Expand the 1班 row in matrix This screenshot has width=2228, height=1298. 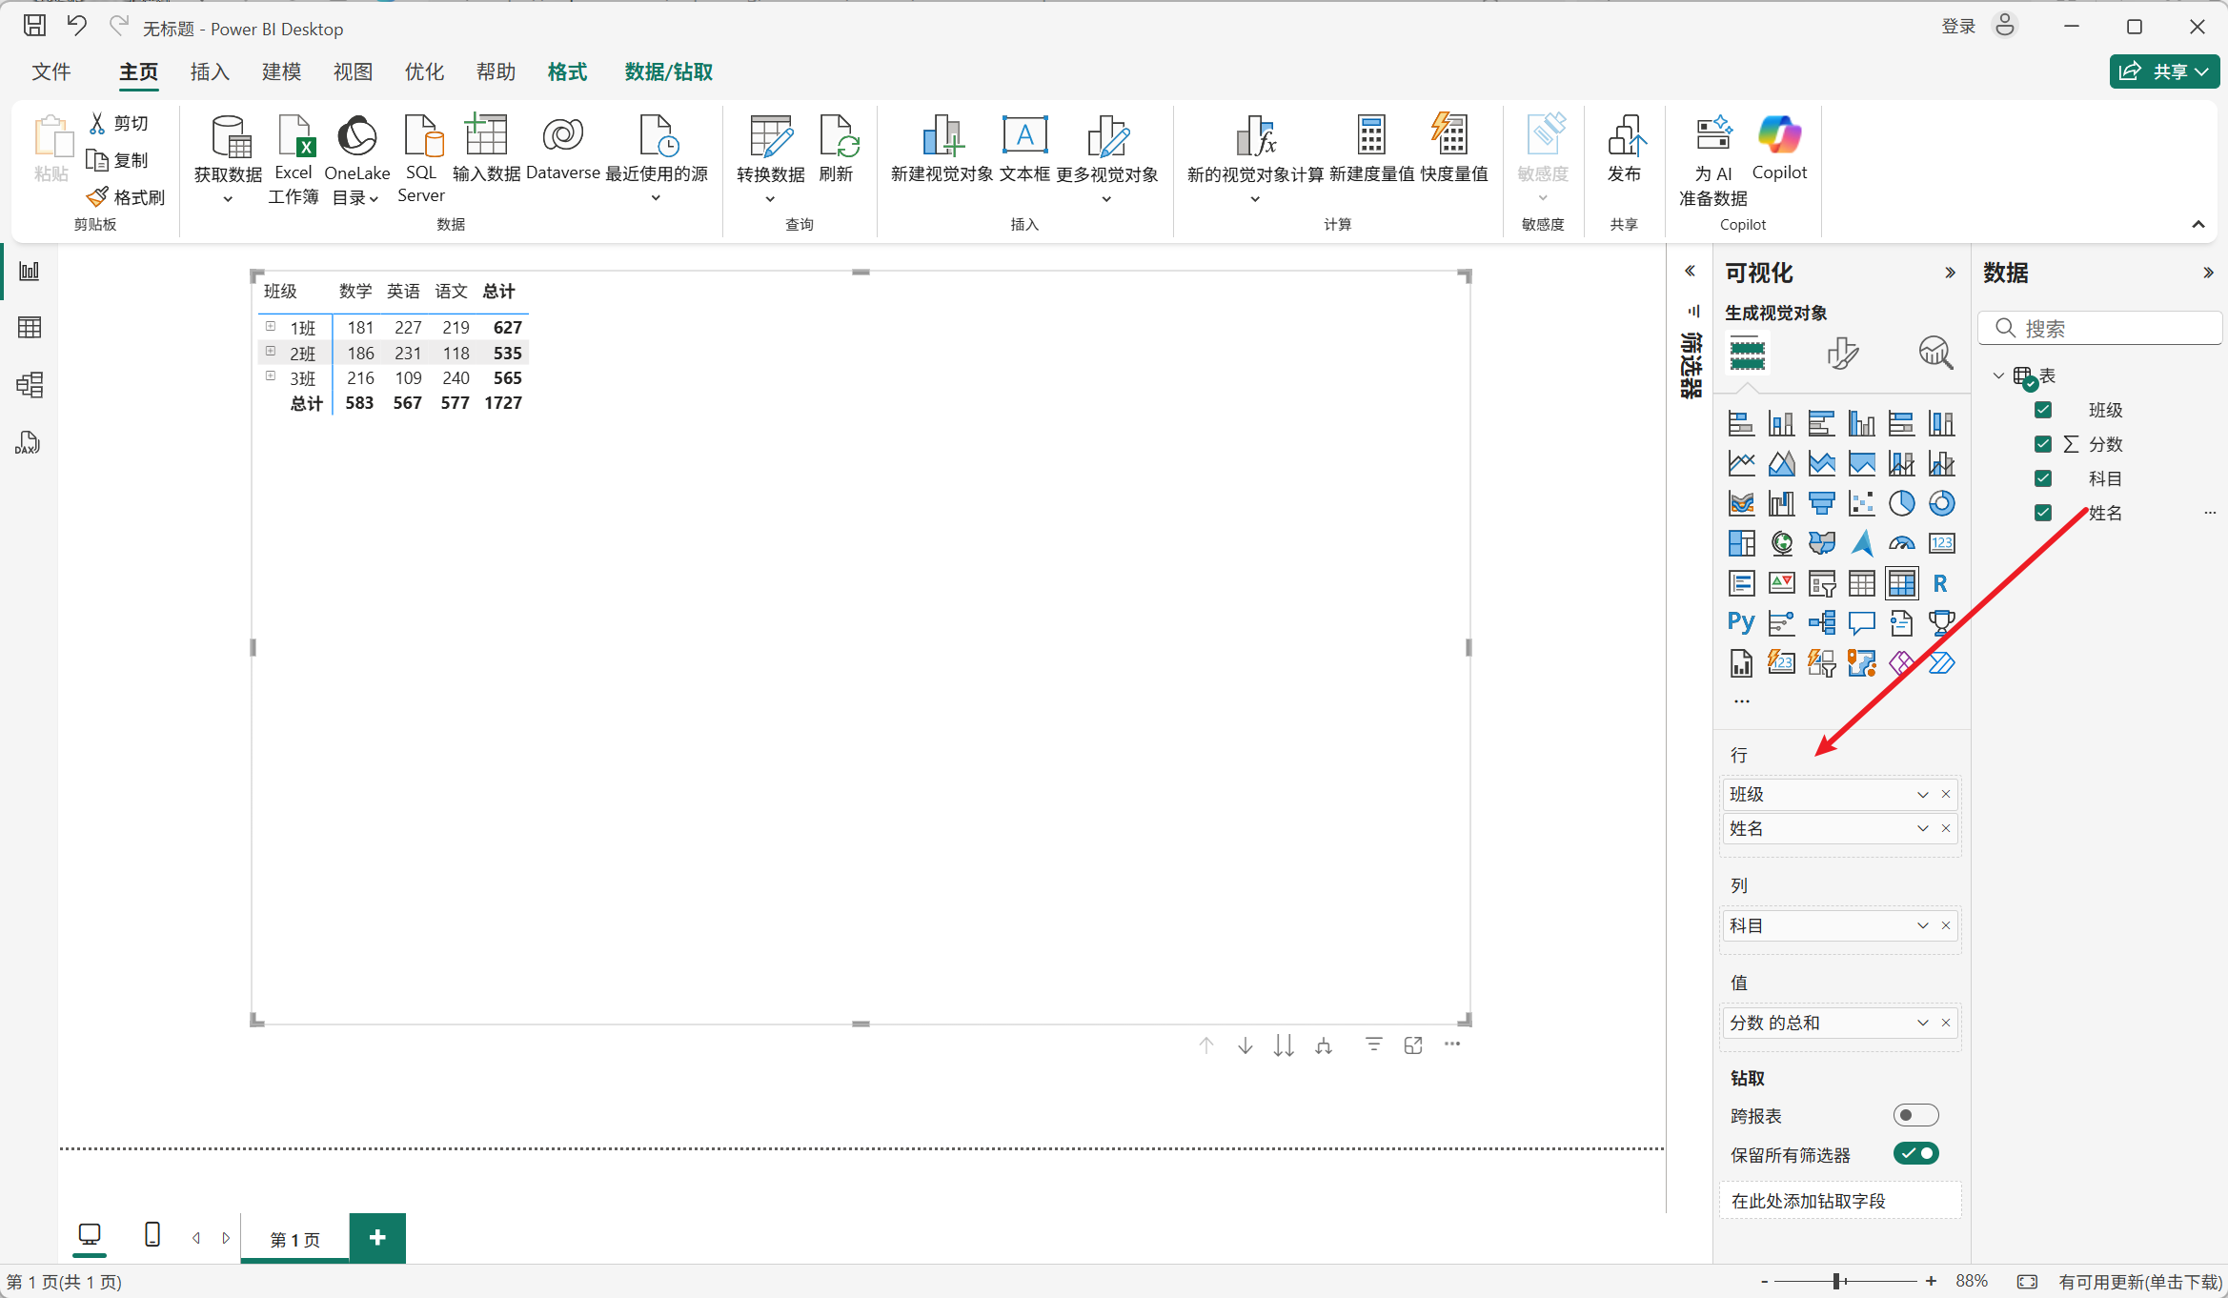(x=271, y=327)
